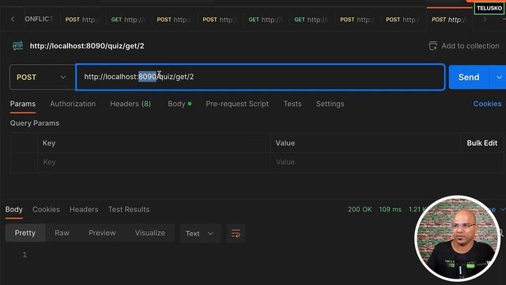Image resolution: width=506 pixels, height=285 pixels.
Task: Open the POST method dropdown
Action: (42, 78)
